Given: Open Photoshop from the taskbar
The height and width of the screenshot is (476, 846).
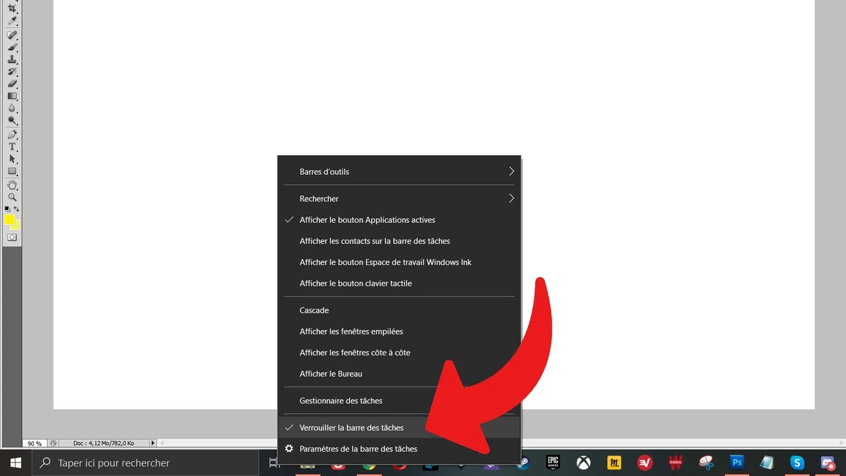Looking at the screenshot, I should pos(737,463).
